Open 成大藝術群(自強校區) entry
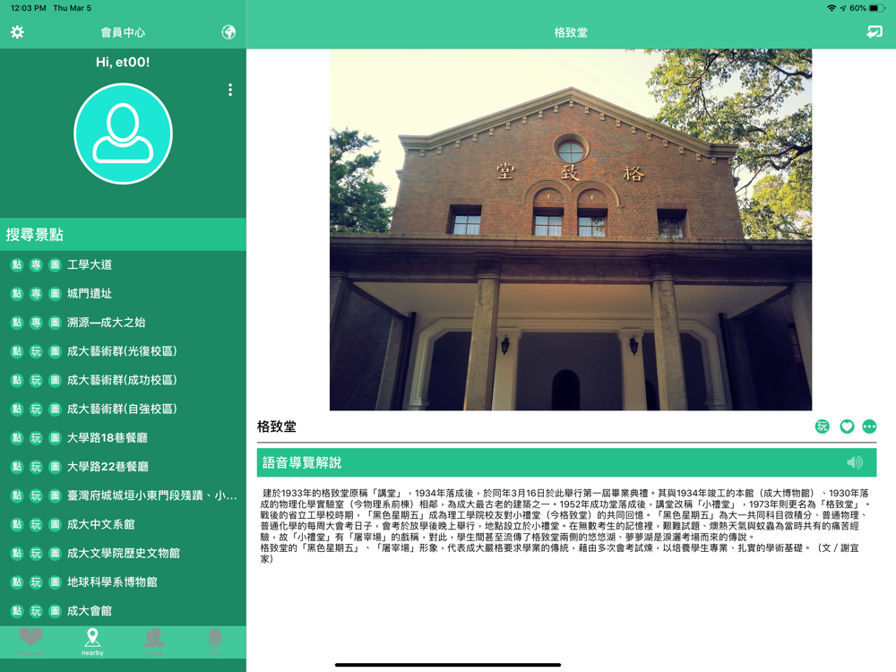Screen dimensions: 896x672 (x=123, y=409)
